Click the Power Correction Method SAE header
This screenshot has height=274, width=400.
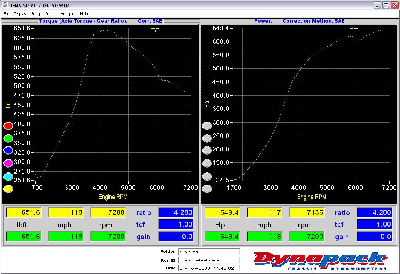tap(299, 21)
